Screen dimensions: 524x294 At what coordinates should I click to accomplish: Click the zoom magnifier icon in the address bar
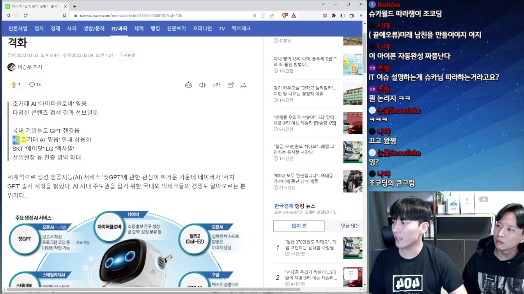click(255, 16)
